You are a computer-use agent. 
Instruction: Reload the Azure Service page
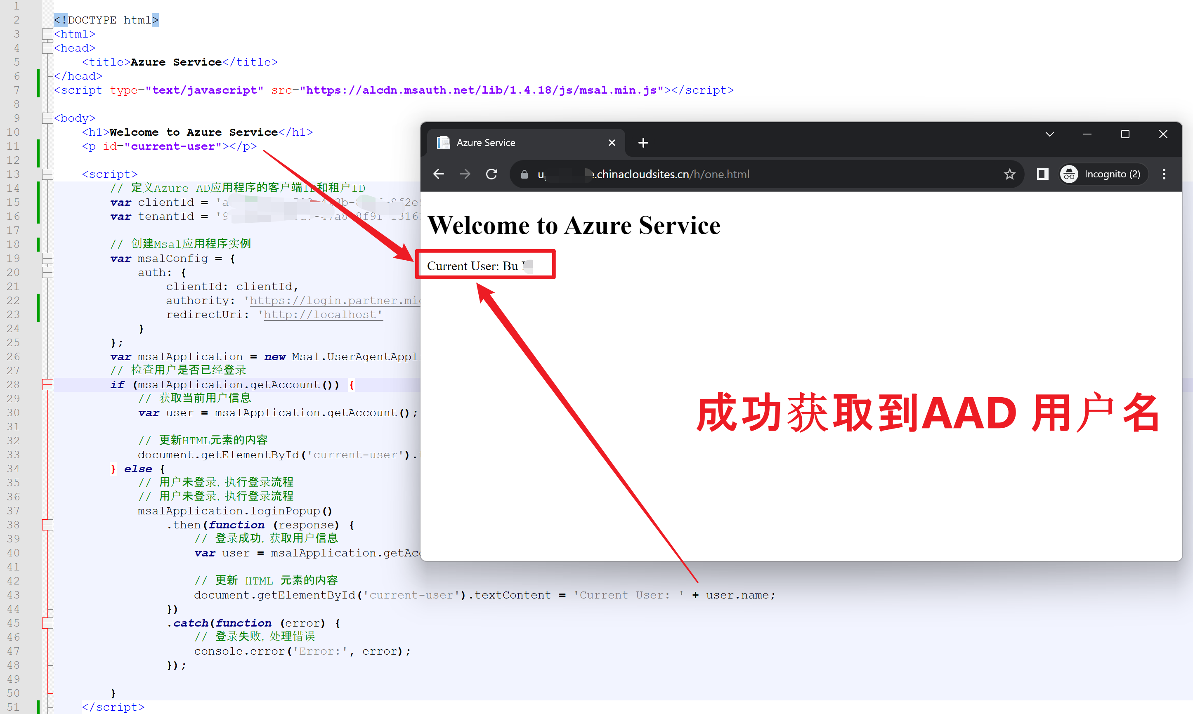tap(491, 174)
